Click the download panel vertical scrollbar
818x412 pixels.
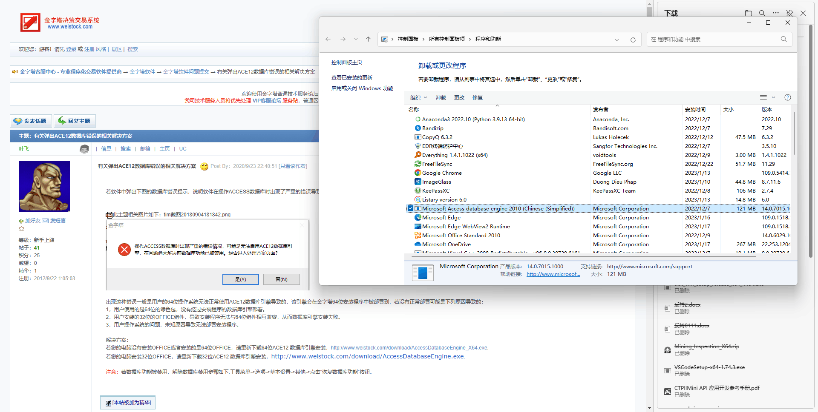(x=811, y=140)
